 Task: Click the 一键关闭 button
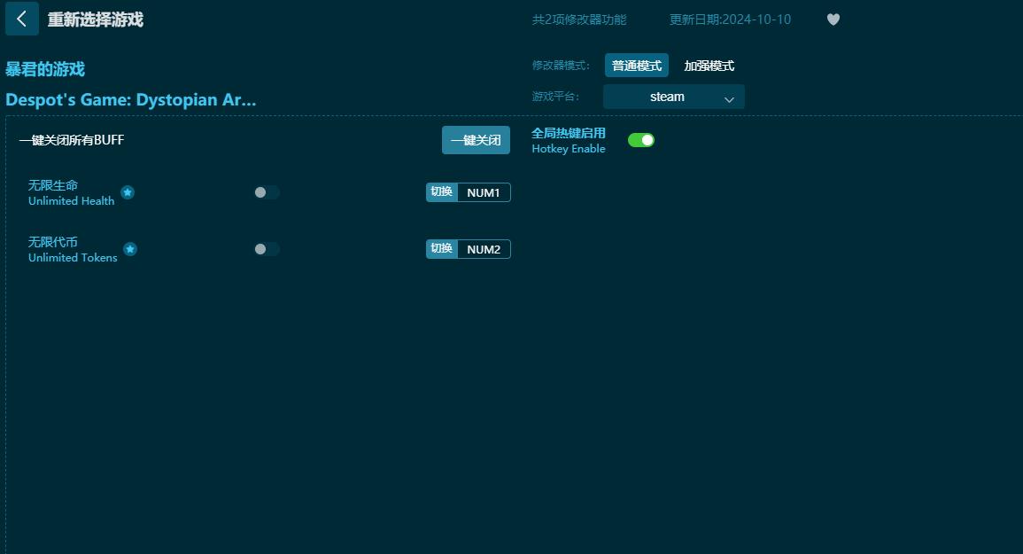click(x=476, y=140)
